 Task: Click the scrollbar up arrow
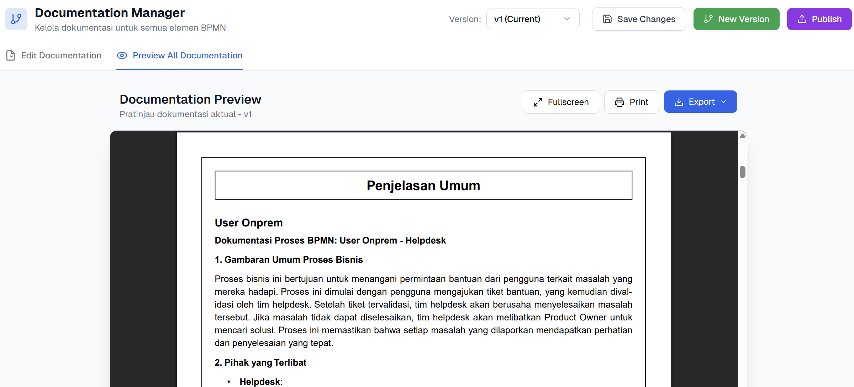(x=742, y=136)
